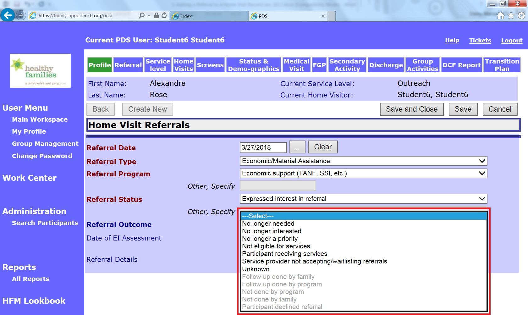The image size is (528, 315).
Task: Open the Referral tab
Action: tap(128, 65)
